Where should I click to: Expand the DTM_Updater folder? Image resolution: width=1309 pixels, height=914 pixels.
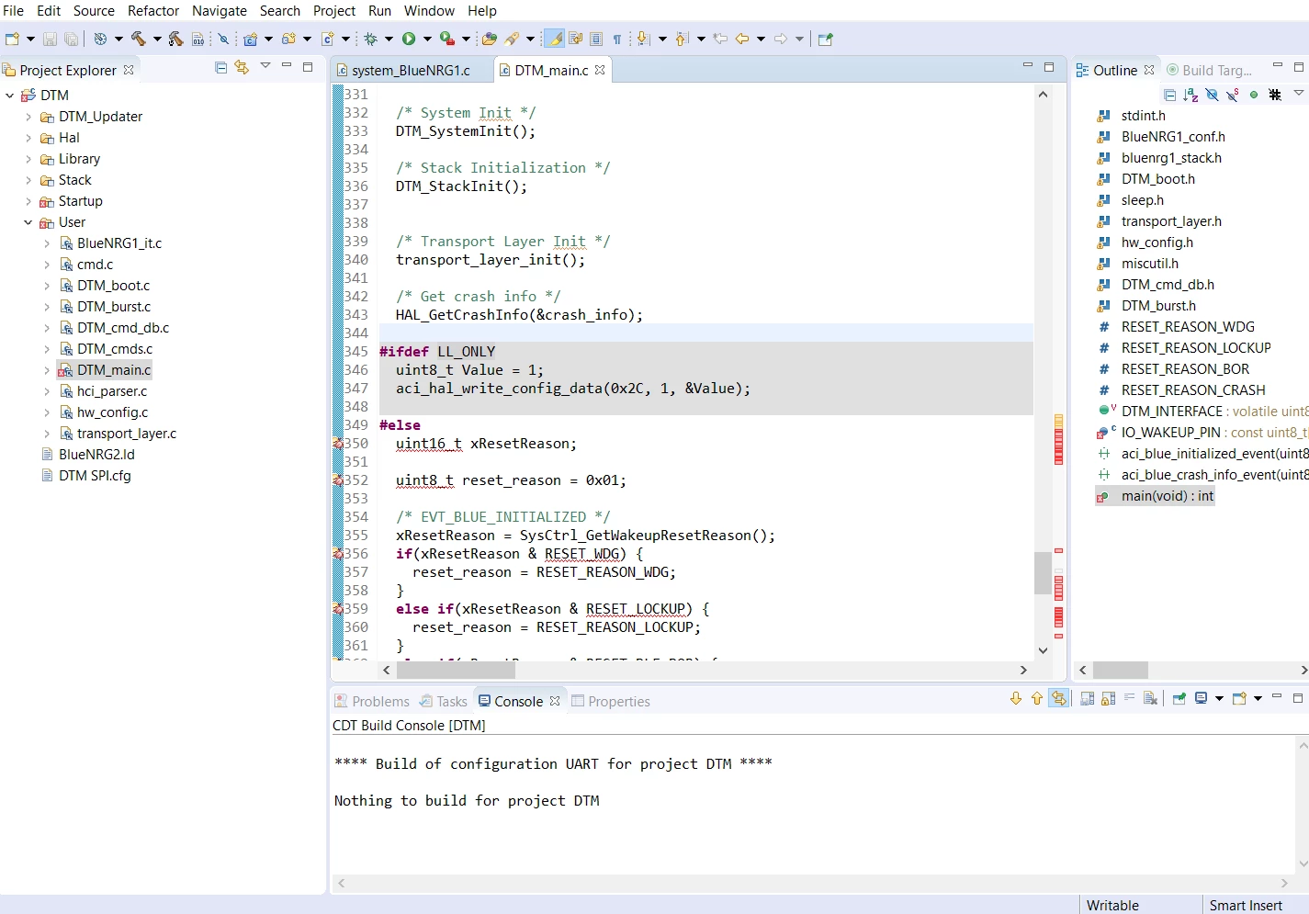(28, 117)
